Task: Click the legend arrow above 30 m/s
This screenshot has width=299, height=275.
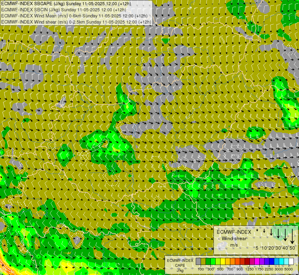Action: pos(278,233)
